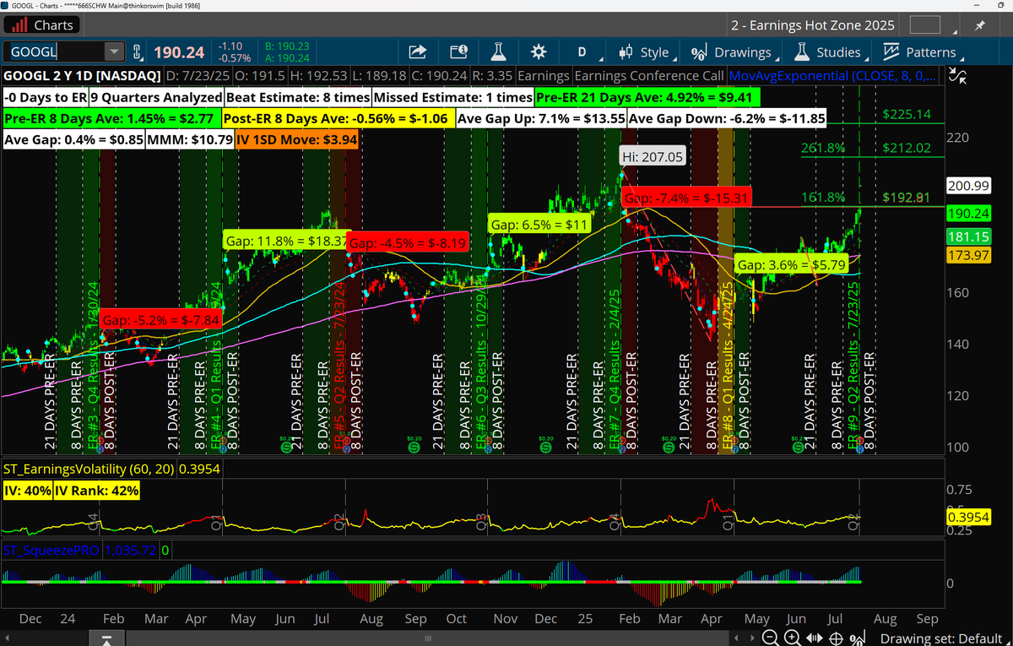Click the $212.02 Fibonacci level label
1013x646 pixels.
coord(906,148)
